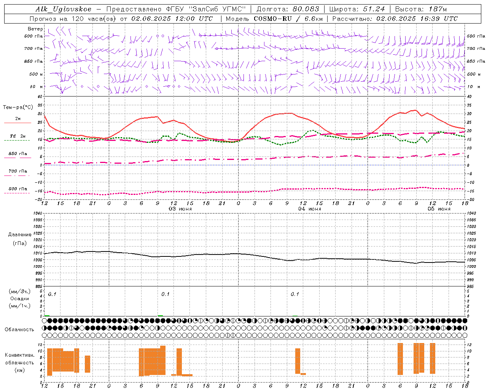Click the left 10 м wind level label
This screenshot has width=487, height=389.
click(37, 87)
